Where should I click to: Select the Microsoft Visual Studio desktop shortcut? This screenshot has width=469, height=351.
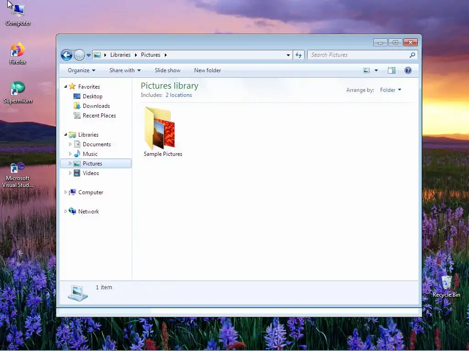point(18,175)
